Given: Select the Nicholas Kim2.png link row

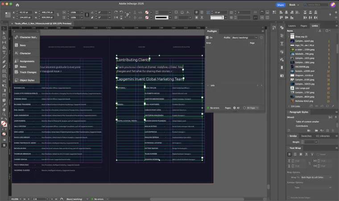Looking at the screenshot, I should pyautogui.click(x=310, y=101).
